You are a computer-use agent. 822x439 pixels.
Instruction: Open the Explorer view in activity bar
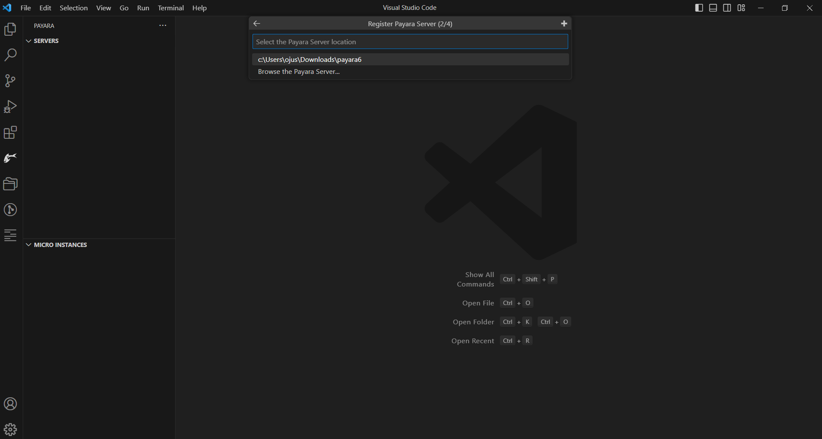tap(10, 29)
